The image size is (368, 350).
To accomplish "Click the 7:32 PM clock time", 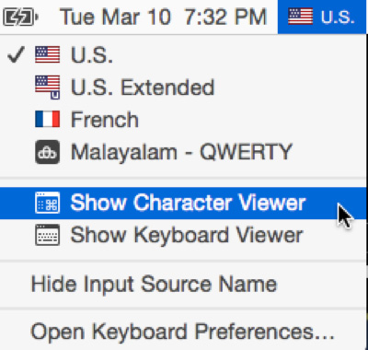I will 226,17.
